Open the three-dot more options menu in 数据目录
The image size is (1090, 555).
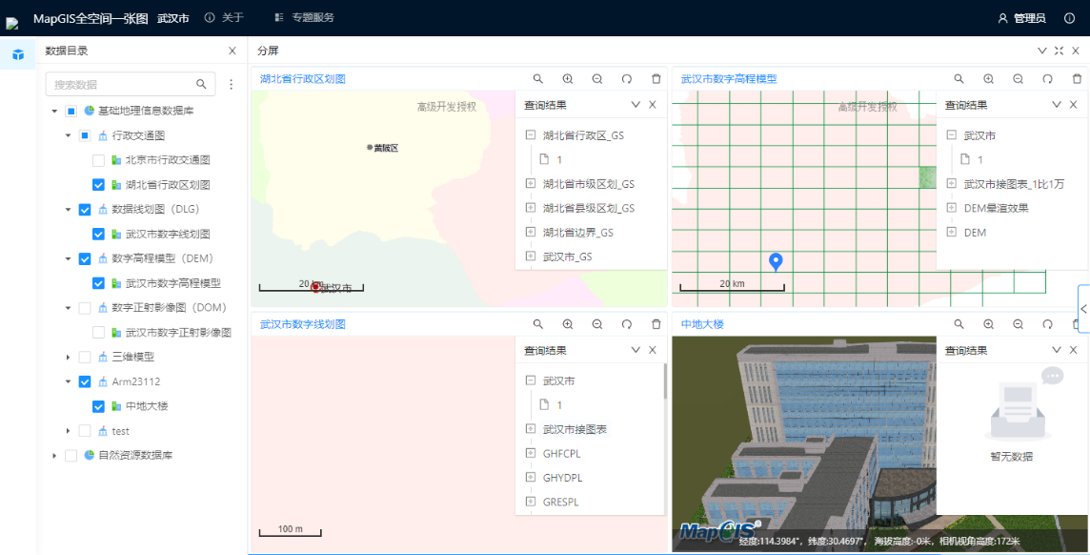232,84
